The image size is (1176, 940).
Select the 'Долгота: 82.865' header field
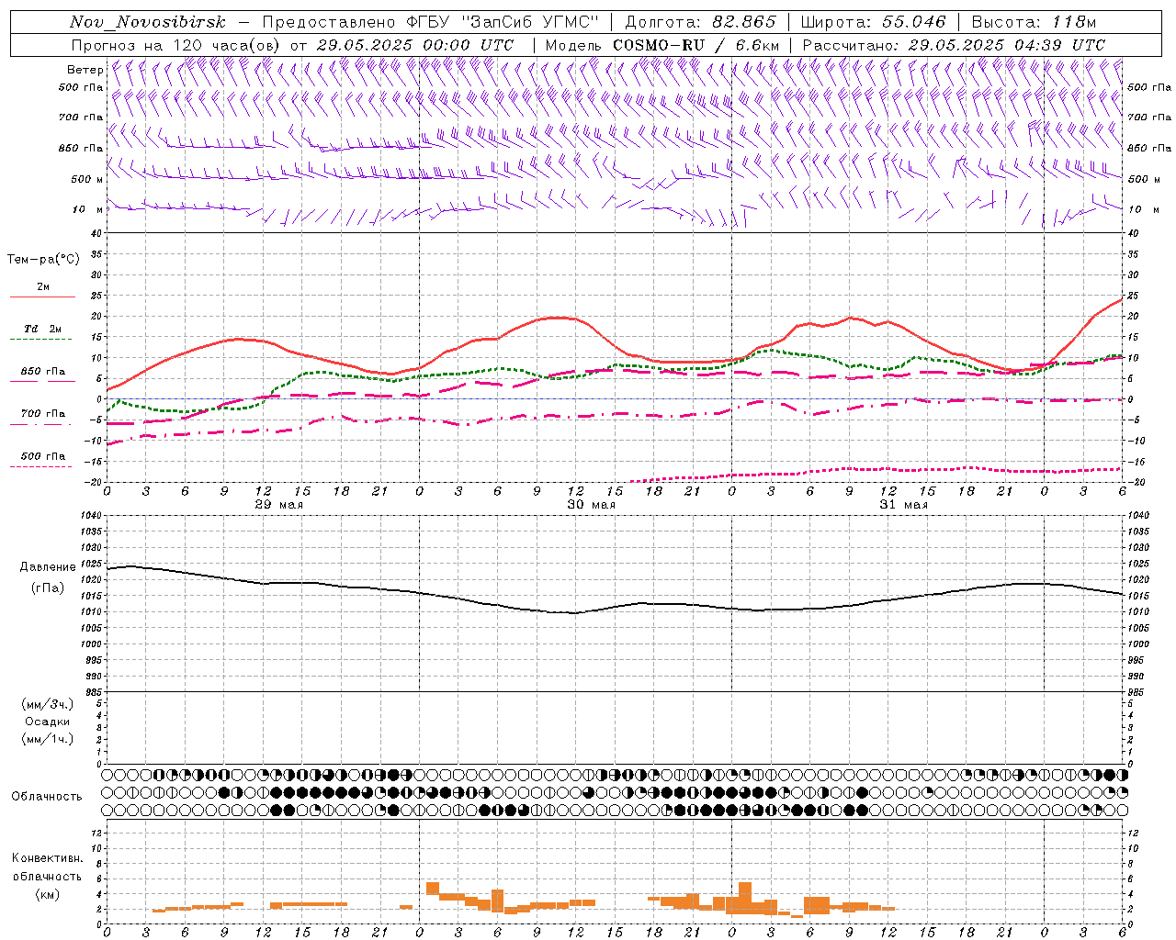click(699, 22)
